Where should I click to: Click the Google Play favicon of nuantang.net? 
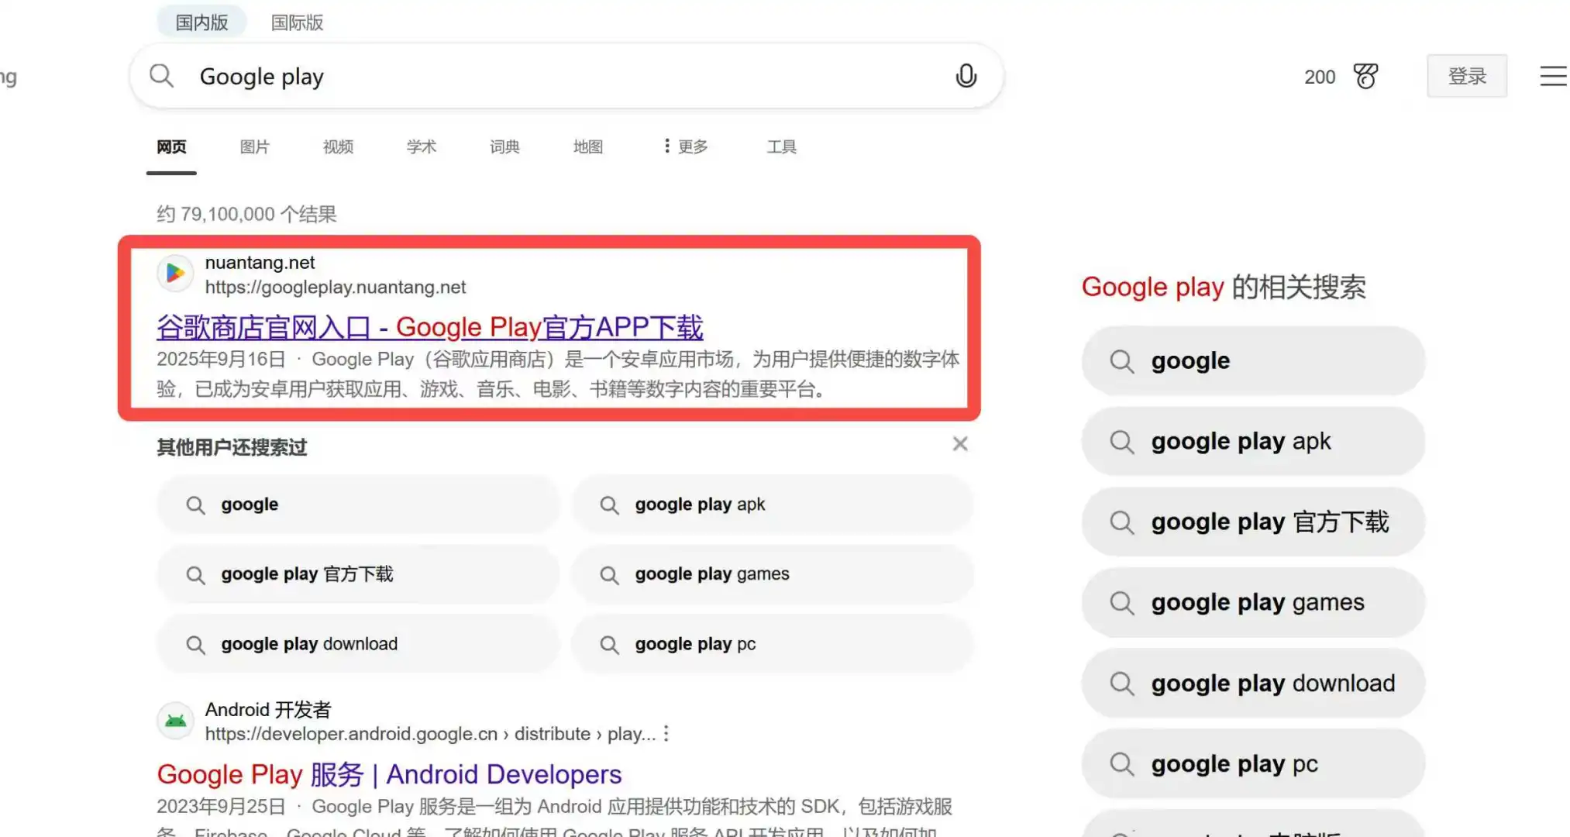coord(175,274)
